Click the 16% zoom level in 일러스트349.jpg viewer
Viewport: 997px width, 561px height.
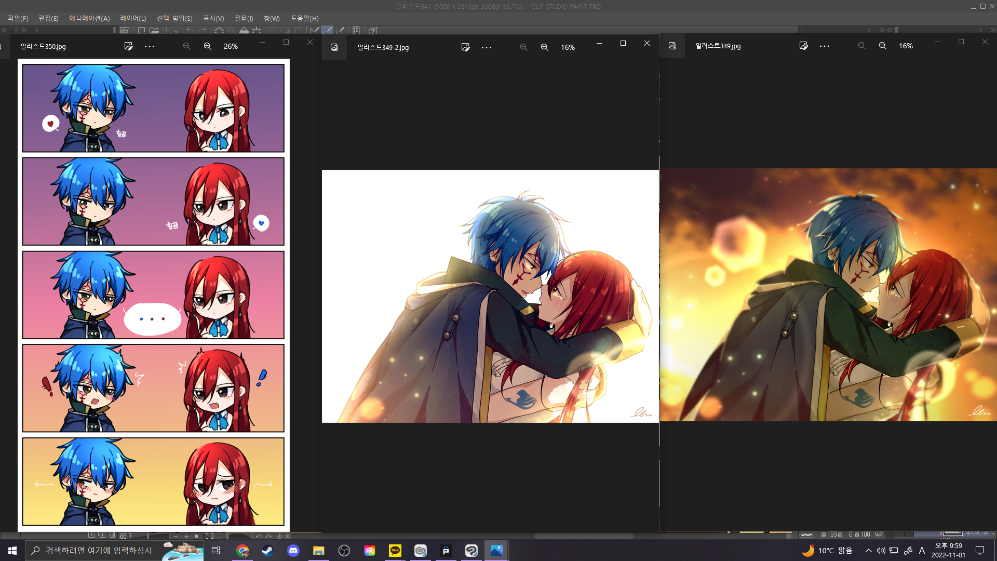(x=906, y=46)
